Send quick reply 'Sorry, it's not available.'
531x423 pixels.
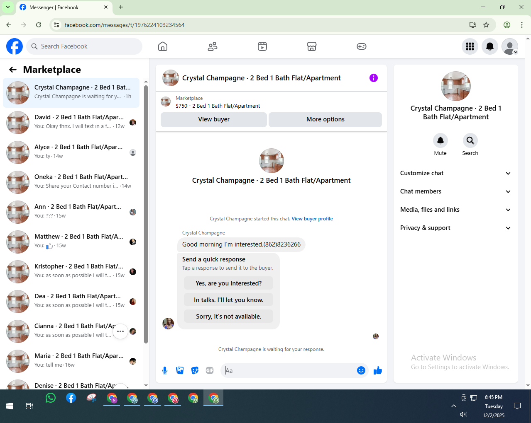click(229, 317)
